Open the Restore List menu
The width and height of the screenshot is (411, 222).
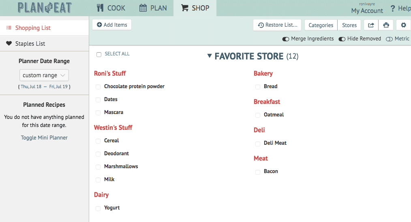(x=277, y=25)
